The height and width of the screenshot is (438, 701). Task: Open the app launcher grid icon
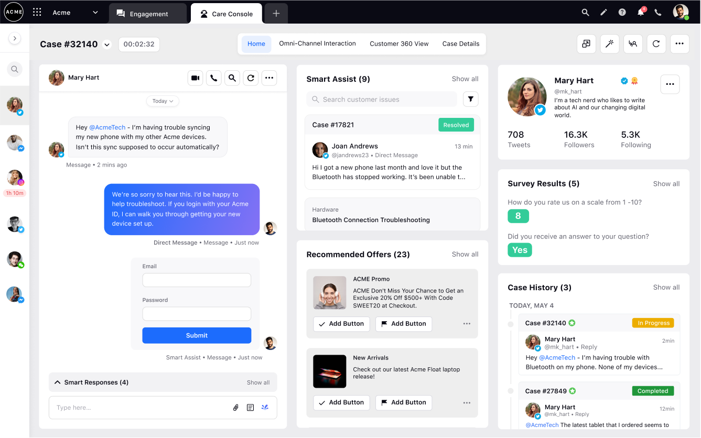click(x=37, y=12)
